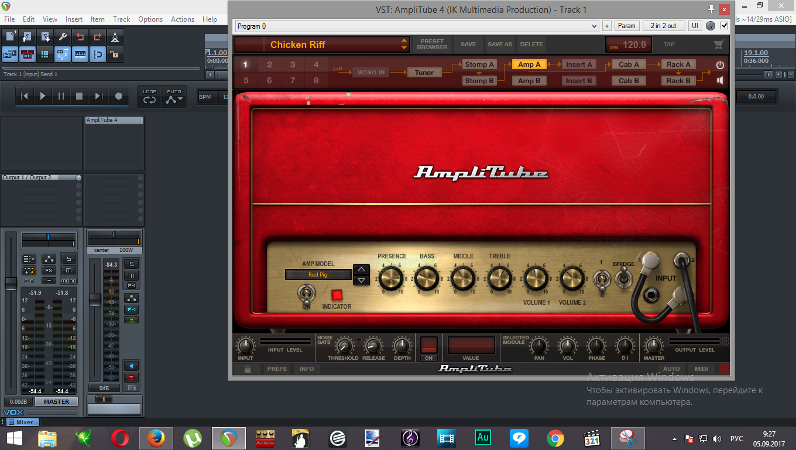Viewport: 796px width, 450px height.
Task: Click the lock icon beside PREFS
Action: click(x=248, y=369)
